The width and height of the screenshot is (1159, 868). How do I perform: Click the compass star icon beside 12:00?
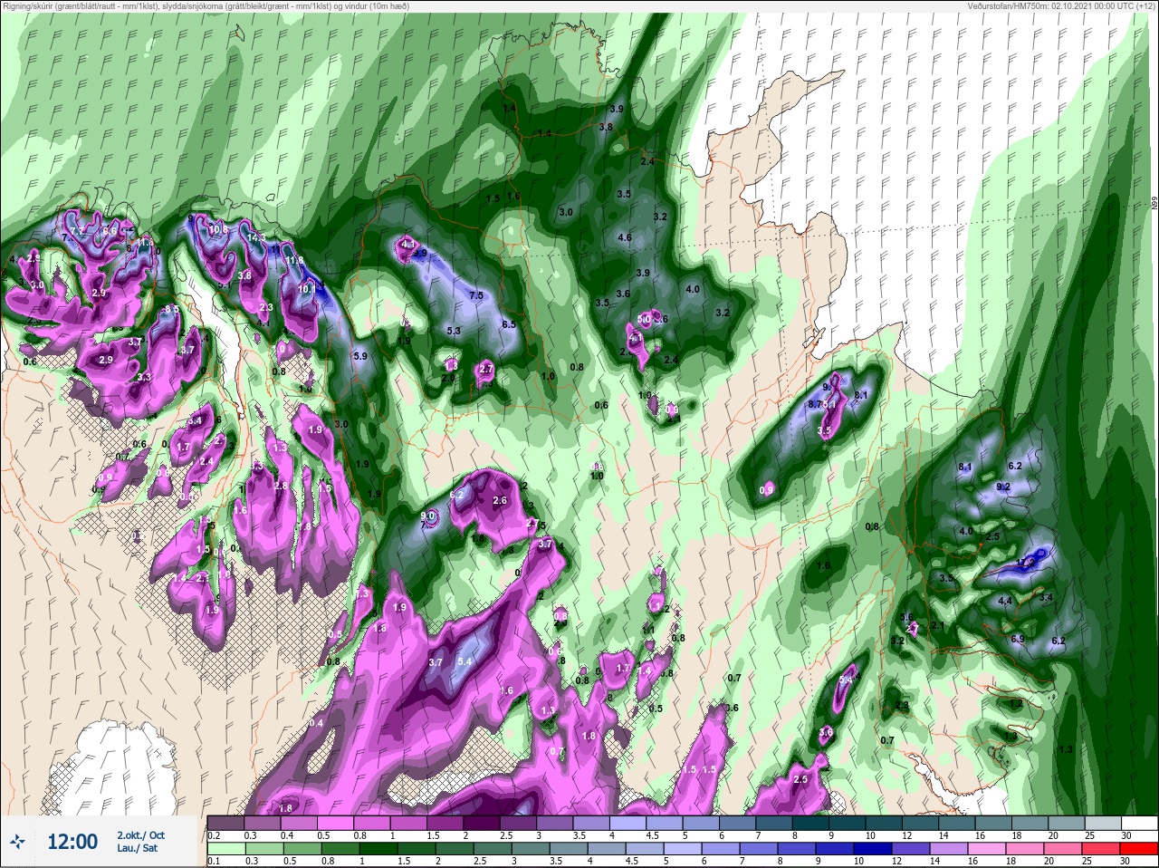18,842
